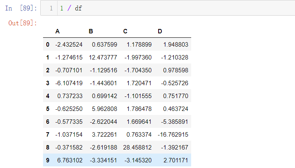
Task: Select cell value -1.210328
Action: click(174, 57)
